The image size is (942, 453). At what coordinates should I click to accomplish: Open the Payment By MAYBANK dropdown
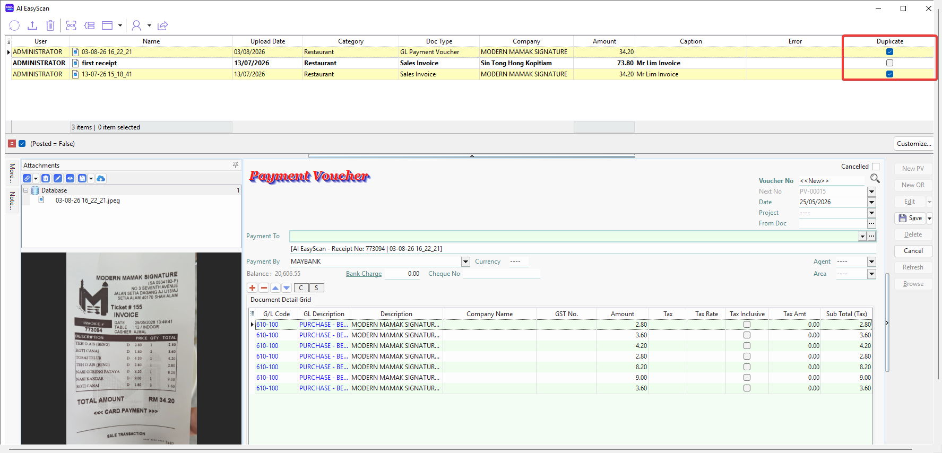click(x=465, y=262)
